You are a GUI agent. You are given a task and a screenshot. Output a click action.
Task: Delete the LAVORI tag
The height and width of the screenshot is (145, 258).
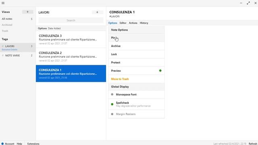click(14, 50)
